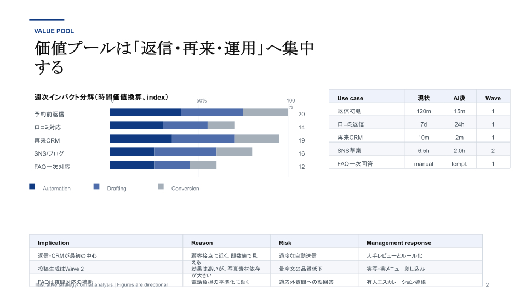This screenshot has height=296, width=526.
Task: Click the Drafting legend color swatch
Action: pos(96,186)
